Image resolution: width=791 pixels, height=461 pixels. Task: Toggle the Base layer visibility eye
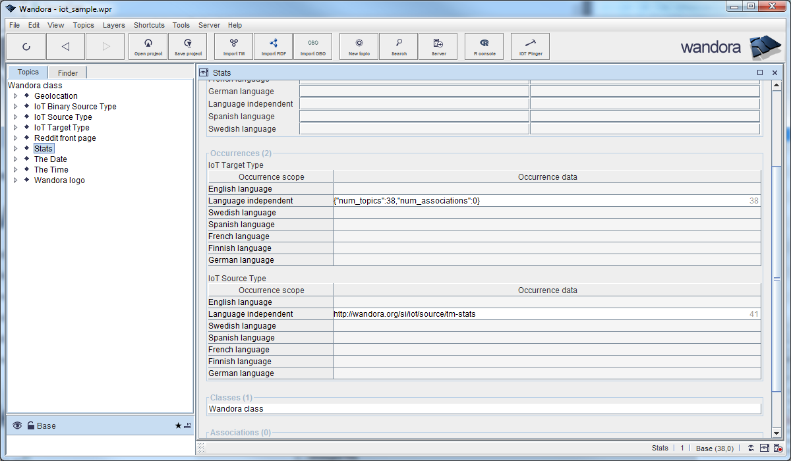pos(17,426)
